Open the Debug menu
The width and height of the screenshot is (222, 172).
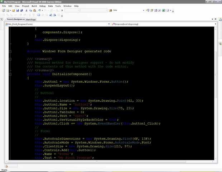coord(43,6)
